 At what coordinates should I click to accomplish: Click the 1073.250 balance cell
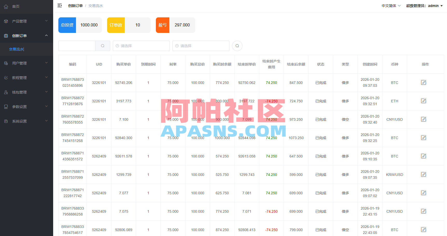296,138
